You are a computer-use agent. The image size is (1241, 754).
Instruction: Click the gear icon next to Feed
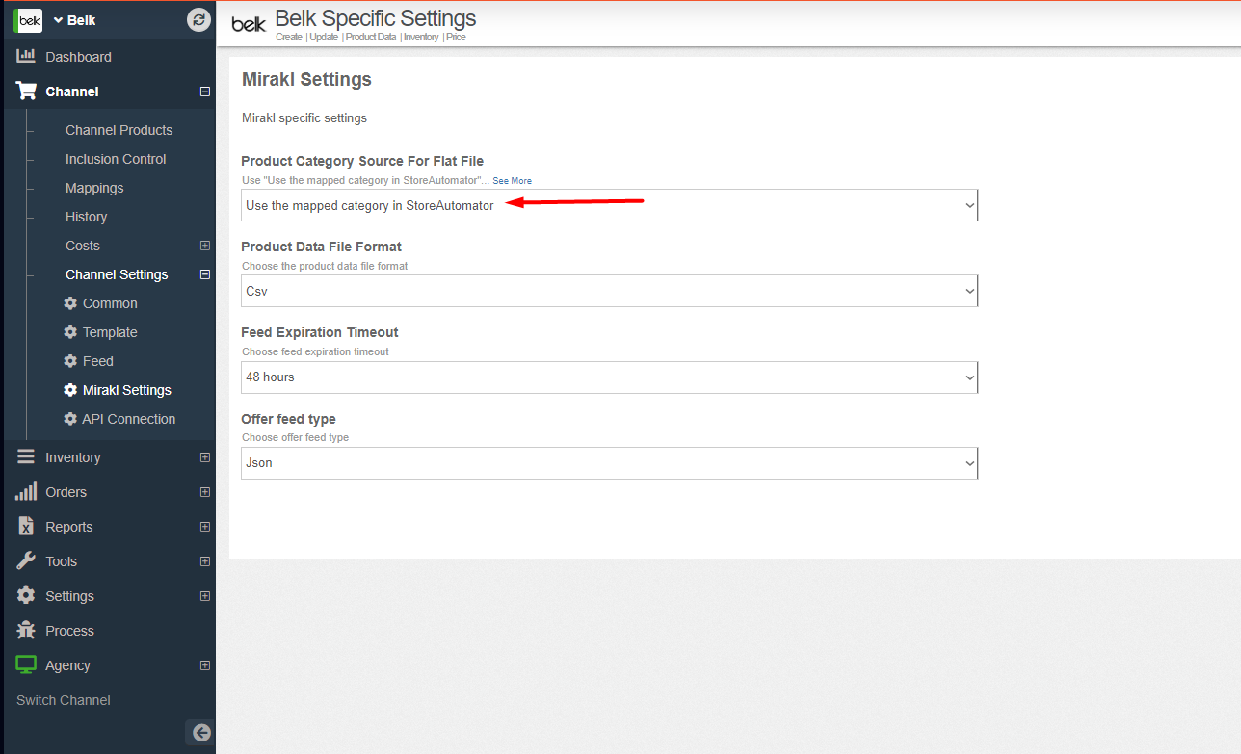pyautogui.click(x=70, y=361)
